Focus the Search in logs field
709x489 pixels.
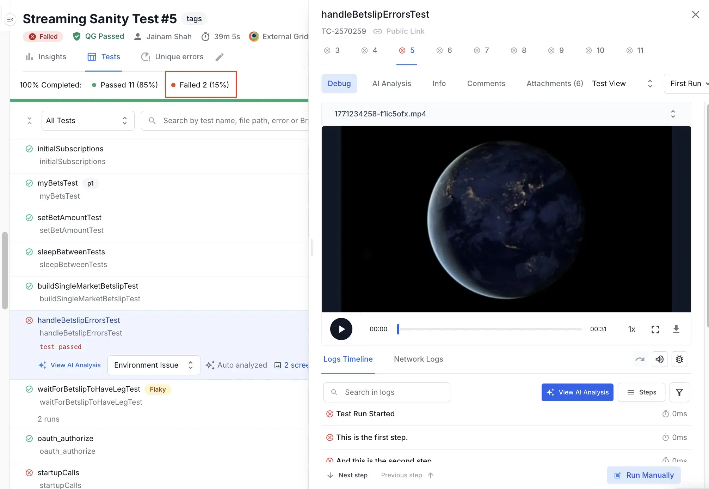point(387,392)
